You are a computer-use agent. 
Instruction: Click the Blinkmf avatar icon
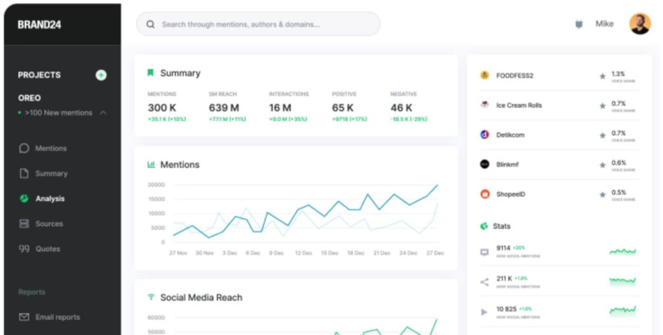[x=484, y=164]
